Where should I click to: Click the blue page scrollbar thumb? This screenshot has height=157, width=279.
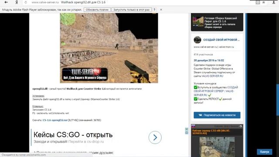[278, 100]
